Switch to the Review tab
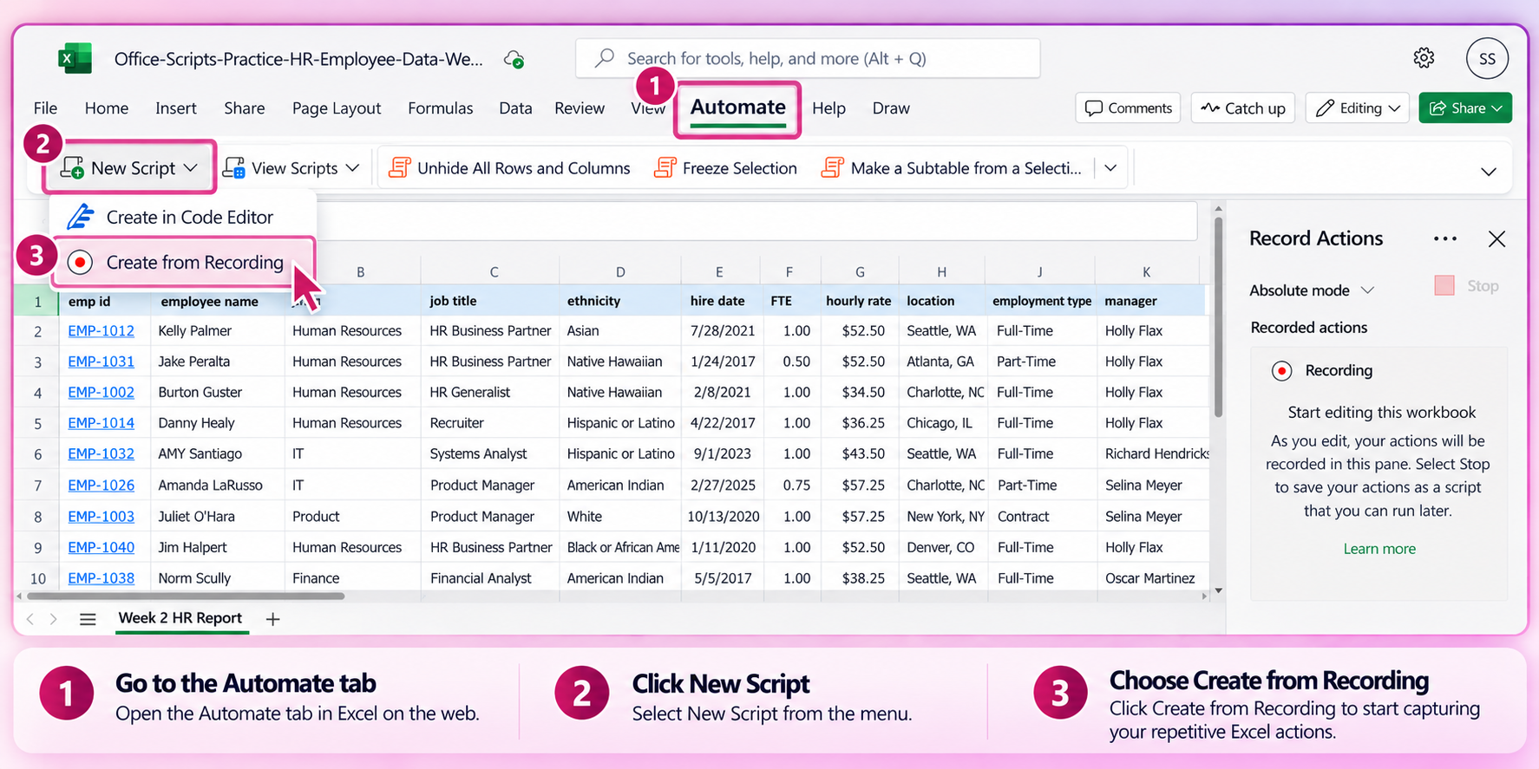This screenshot has width=1539, height=769. (580, 108)
